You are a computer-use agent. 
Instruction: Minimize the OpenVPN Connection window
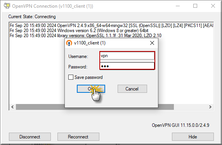coord(178,6)
